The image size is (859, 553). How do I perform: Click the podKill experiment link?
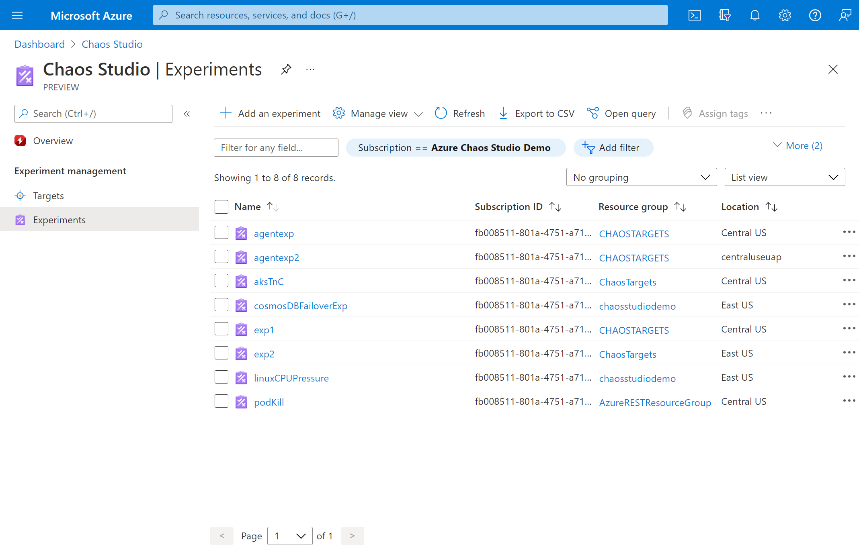point(269,402)
